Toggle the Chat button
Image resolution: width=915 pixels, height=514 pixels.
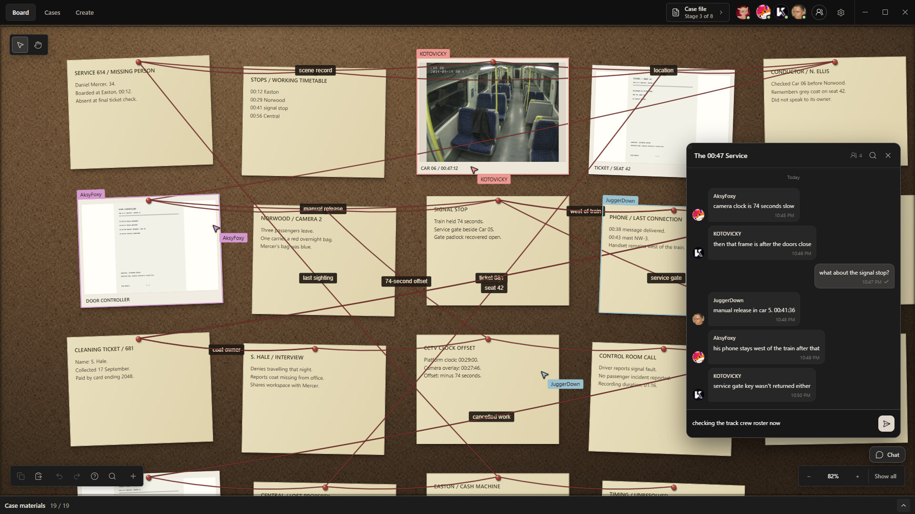coord(887,455)
